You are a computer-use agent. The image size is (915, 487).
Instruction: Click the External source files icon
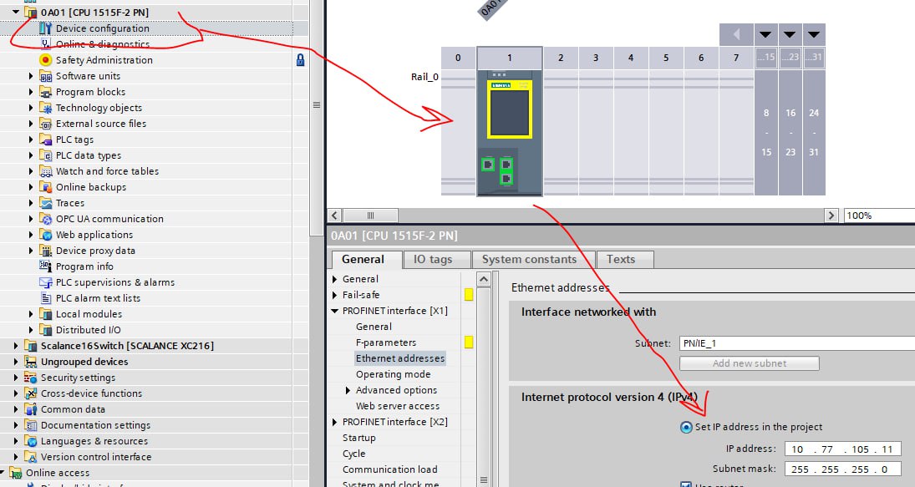tap(45, 123)
